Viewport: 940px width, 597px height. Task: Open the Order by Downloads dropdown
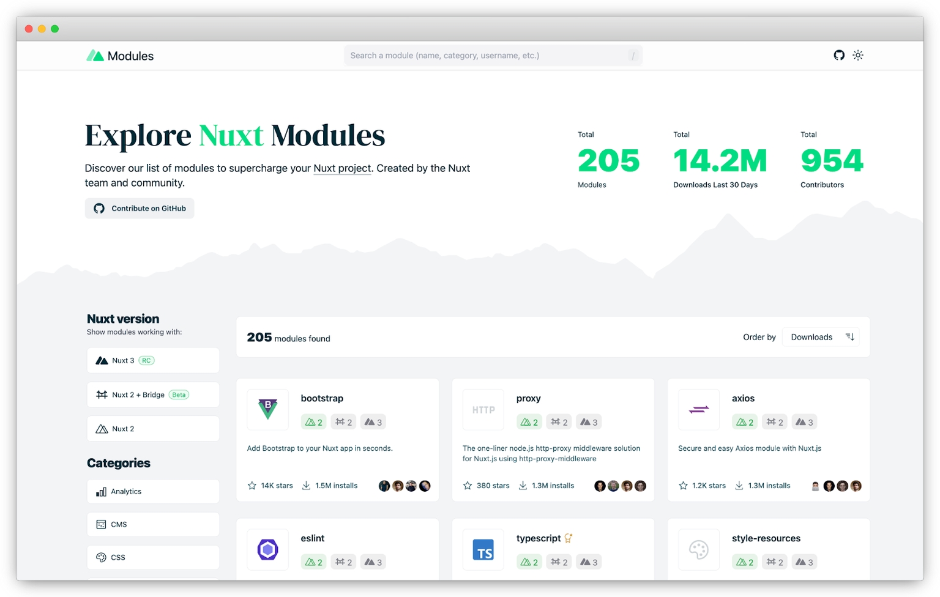[x=821, y=337]
